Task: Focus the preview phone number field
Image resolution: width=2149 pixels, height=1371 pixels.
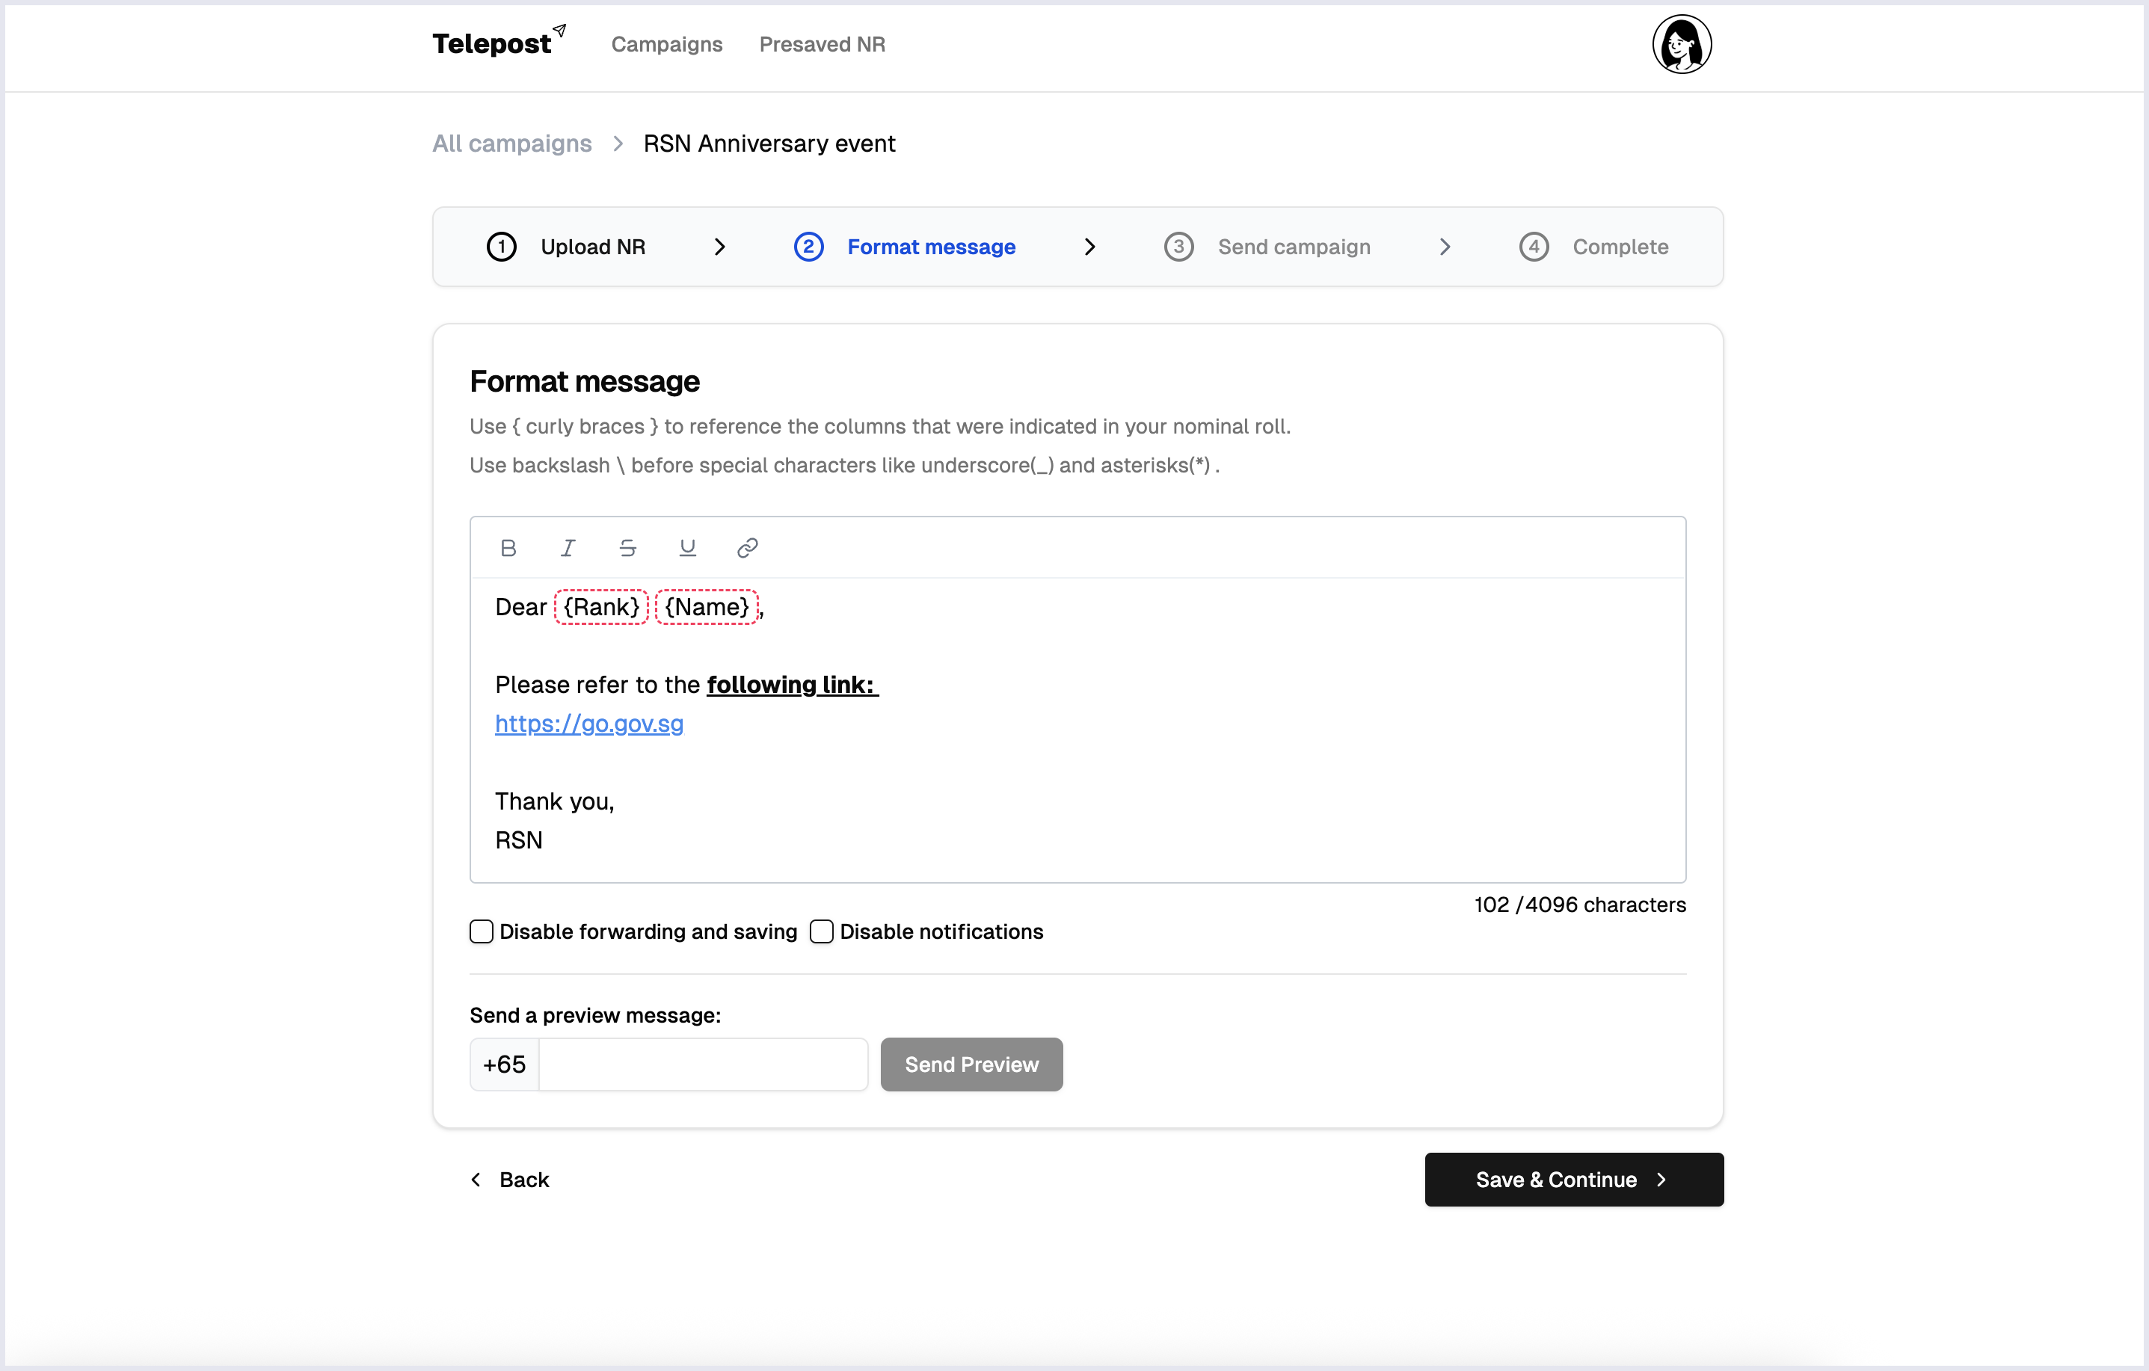Action: [x=702, y=1065]
